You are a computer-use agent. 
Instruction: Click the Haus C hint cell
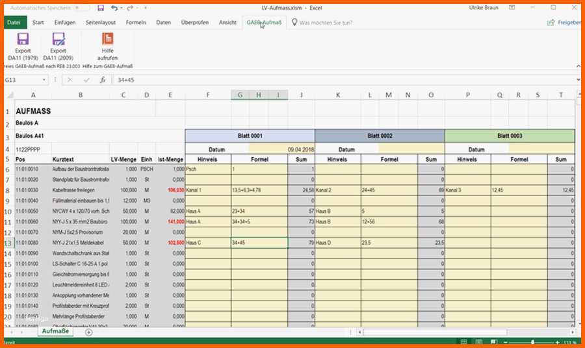[x=208, y=243]
